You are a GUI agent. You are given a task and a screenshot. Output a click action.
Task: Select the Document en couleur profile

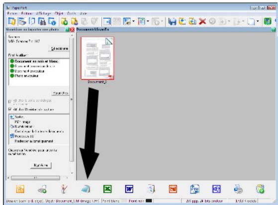click(27, 71)
